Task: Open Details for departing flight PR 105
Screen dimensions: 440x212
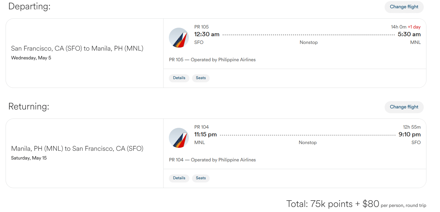Action: pos(179,78)
